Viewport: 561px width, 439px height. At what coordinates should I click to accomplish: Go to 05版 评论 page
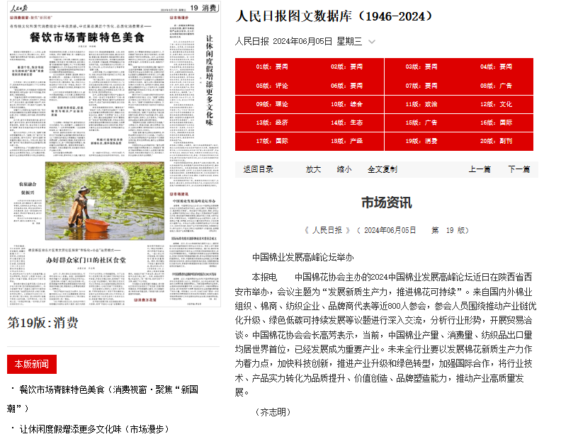[x=272, y=86]
